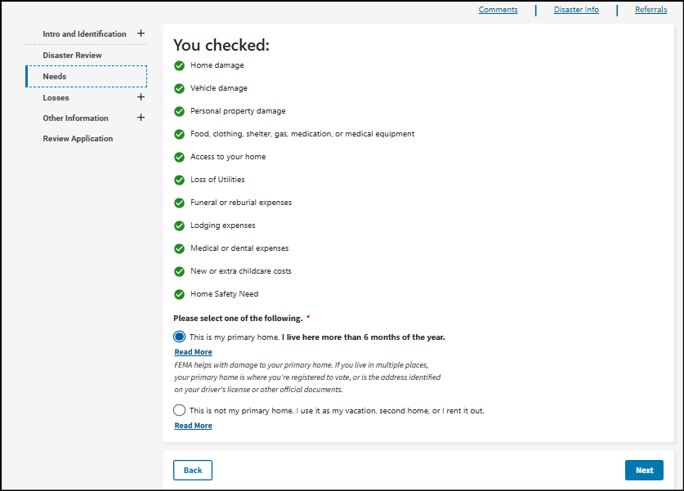Choose 'This is not my primary home' option
Screen dimensions: 684x491
click(x=180, y=410)
